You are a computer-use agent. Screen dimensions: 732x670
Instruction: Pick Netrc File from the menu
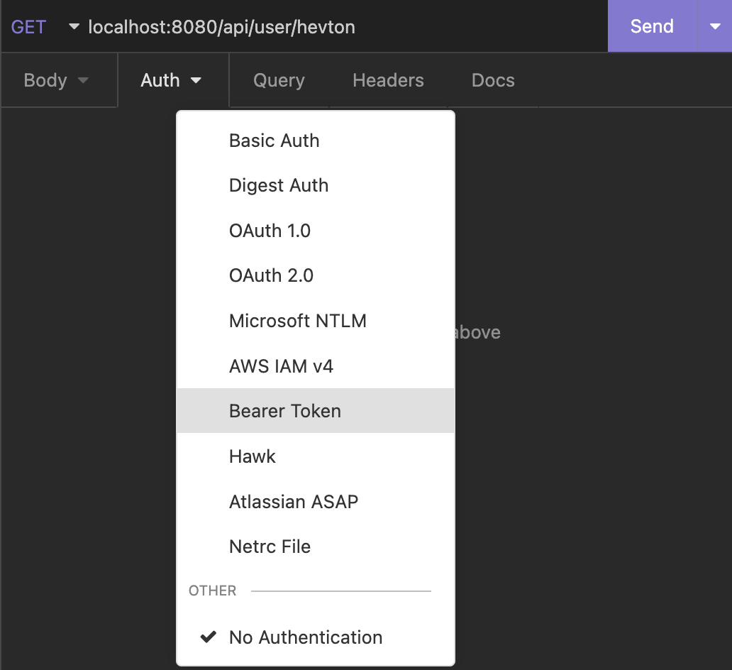tap(270, 547)
